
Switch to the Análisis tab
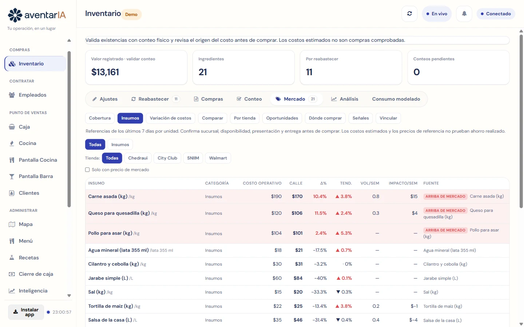pos(345,99)
